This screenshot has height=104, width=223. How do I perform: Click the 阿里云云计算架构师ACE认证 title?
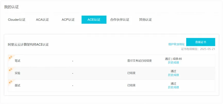(28, 45)
